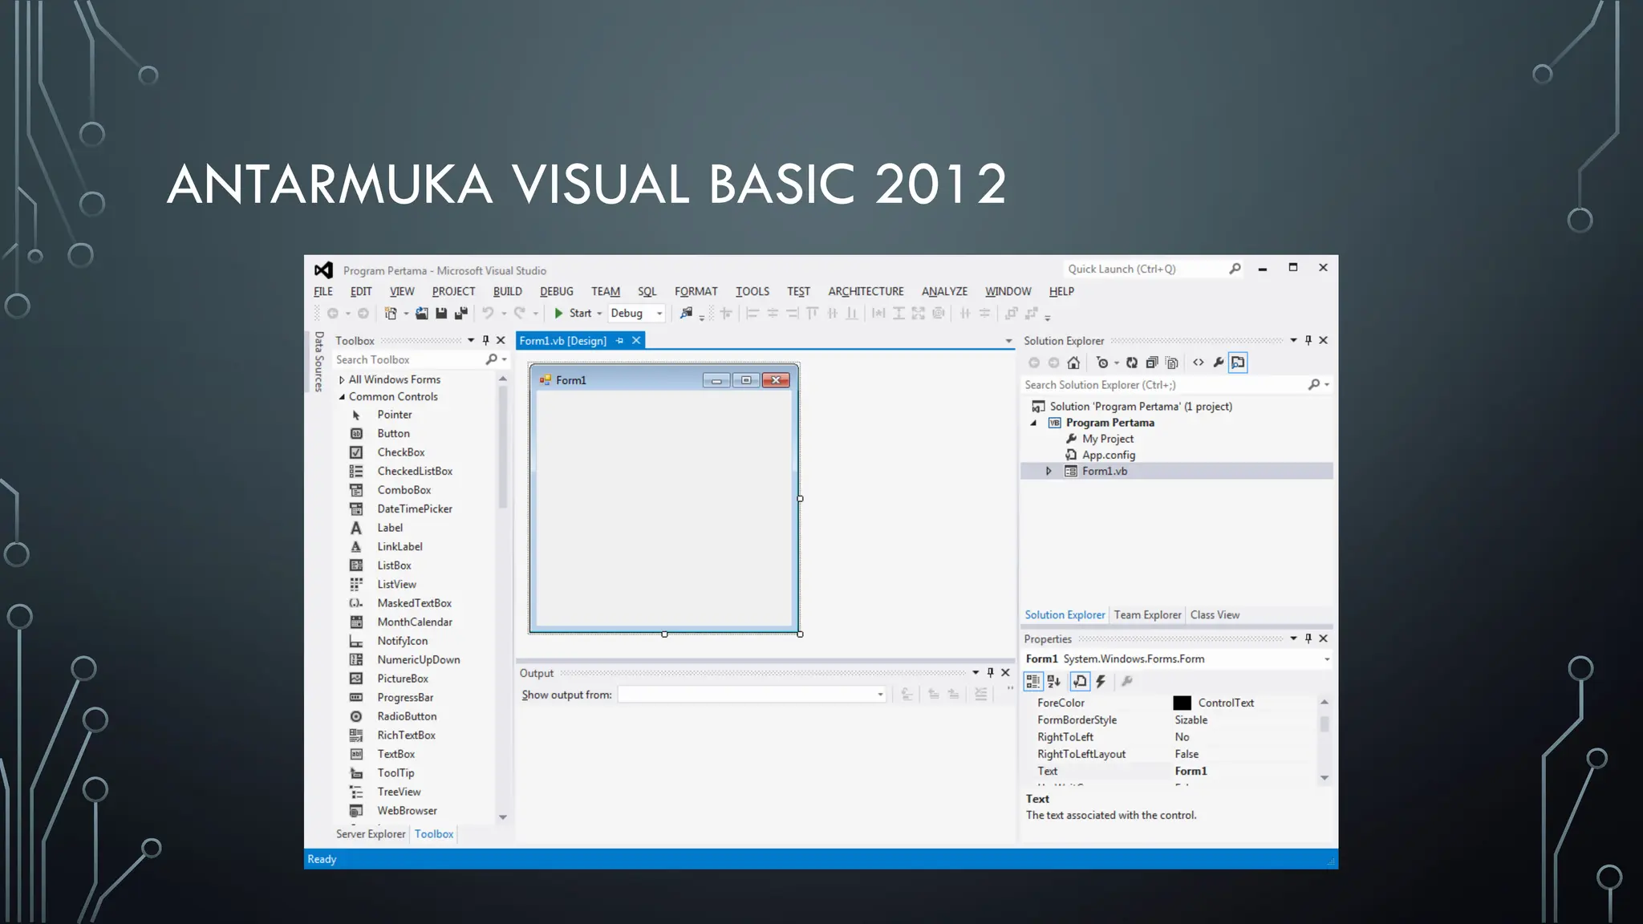Screen dimensions: 1643x924
Task: Toggle the pin on Form1.vb [Design] tab
Action: click(619, 341)
